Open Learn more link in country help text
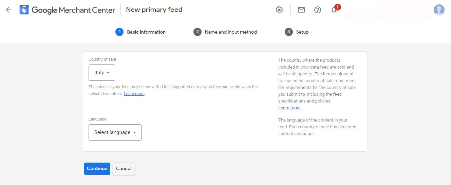Viewport: 451px width, 185px height. coord(289,108)
